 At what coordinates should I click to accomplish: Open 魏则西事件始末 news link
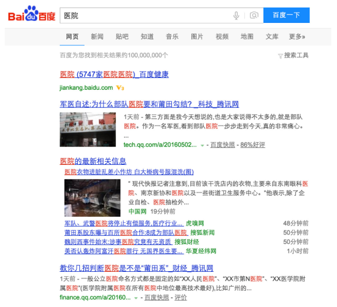click(118, 242)
